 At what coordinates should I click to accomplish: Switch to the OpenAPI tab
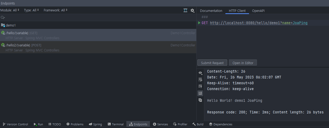click(258, 11)
